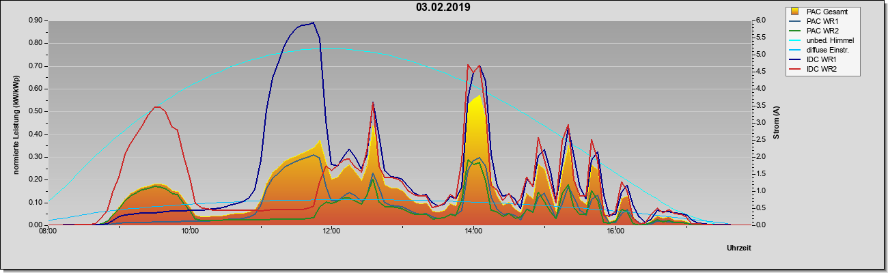The height and width of the screenshot is (273, 888).
Task: Click the 2.5 right axis value
Action: coord(762,140)
